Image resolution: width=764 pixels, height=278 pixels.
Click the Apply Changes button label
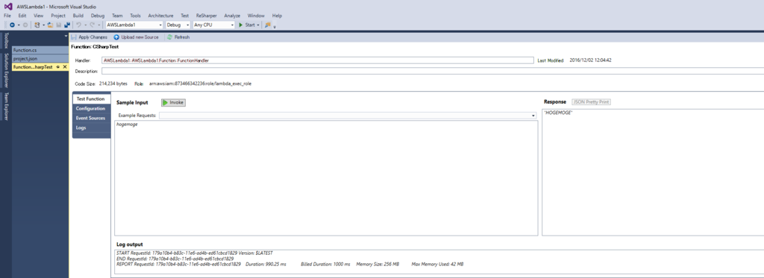pos(93,37)
